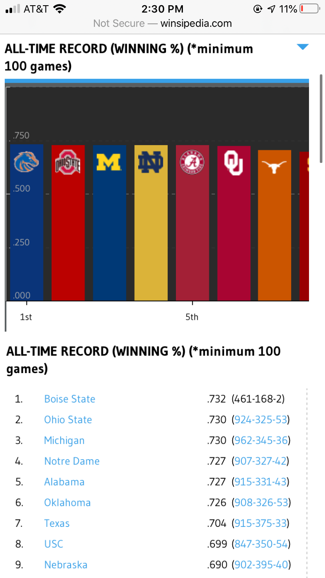Screen dimensions: 325x578
Task: Go to the Oklahoma team page
Action: [x=68, y=503]
